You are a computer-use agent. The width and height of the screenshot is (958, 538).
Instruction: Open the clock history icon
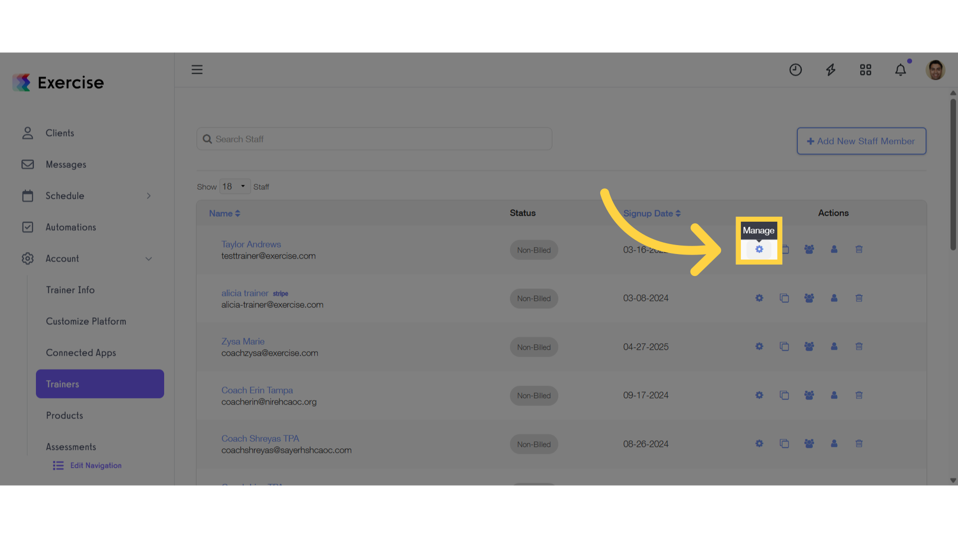pyautogui.click(x=795, y=70)
